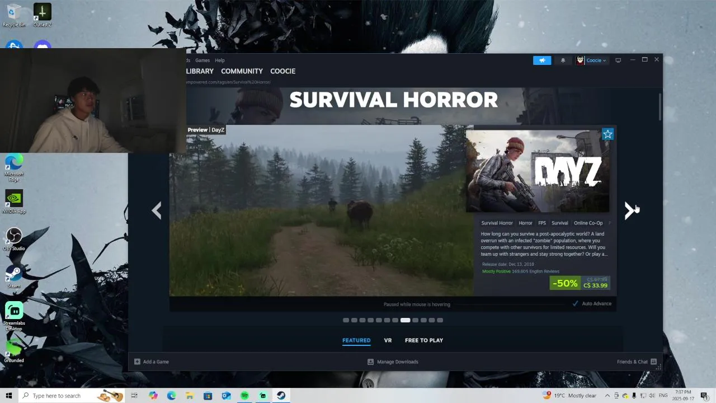Open Steam announcements megaphone button

pos(542,60)
